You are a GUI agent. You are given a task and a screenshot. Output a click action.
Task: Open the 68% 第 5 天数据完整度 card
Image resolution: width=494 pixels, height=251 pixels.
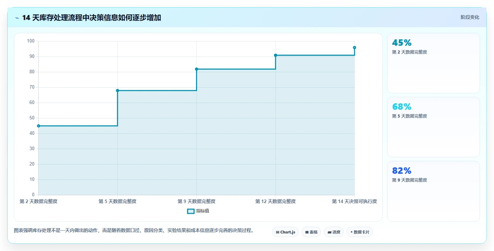coord(434,127)
